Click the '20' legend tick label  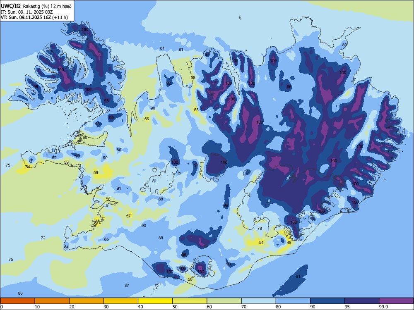tap(72, 307)
